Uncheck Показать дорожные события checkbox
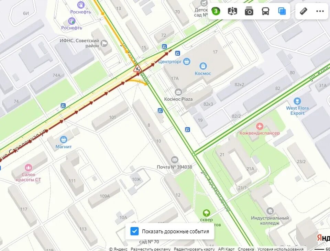Viewport: 330px width, 251px height. (x=134, y=231)
